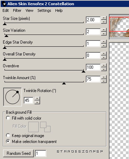Click the Random Seed button
Image resolution: width=129 pixels, height=159 pixels.
click(18, 153)
